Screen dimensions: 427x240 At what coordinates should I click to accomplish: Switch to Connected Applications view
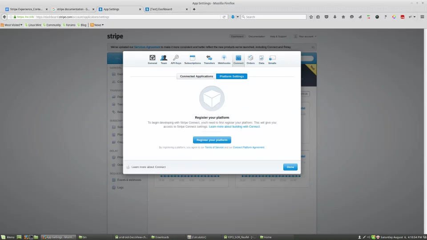(196, 76)
